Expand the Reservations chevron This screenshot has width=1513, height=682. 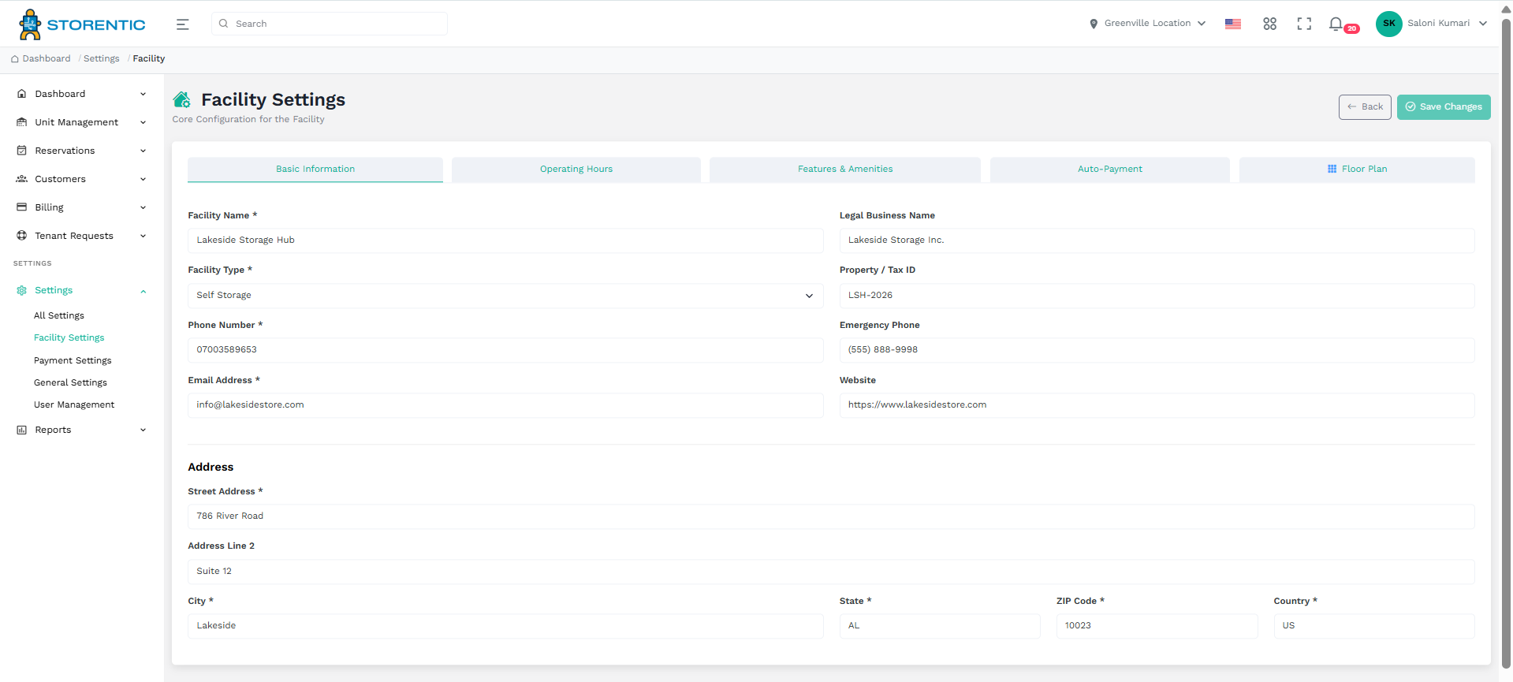point(143,151)
